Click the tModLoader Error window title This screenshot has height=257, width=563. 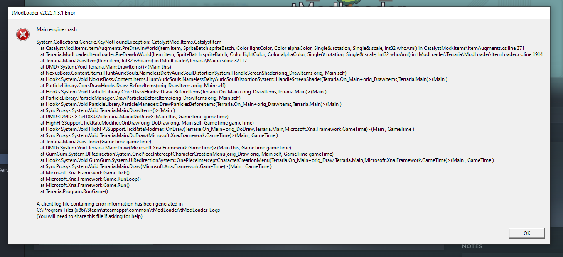coord(43,13)
